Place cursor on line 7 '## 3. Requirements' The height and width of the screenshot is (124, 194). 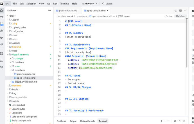click(77, 45)
